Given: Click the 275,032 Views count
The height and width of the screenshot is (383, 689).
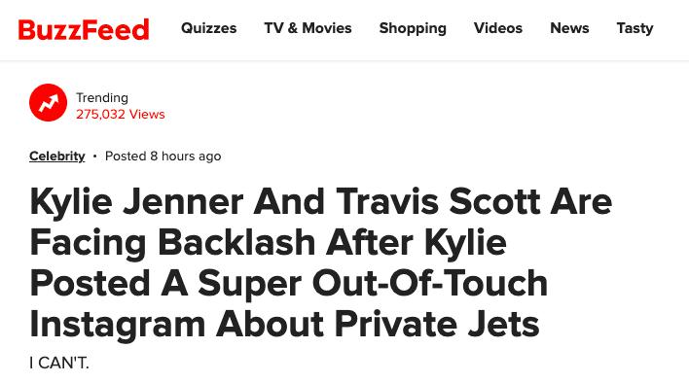Looking at the screenshot, I should (121, 114).
